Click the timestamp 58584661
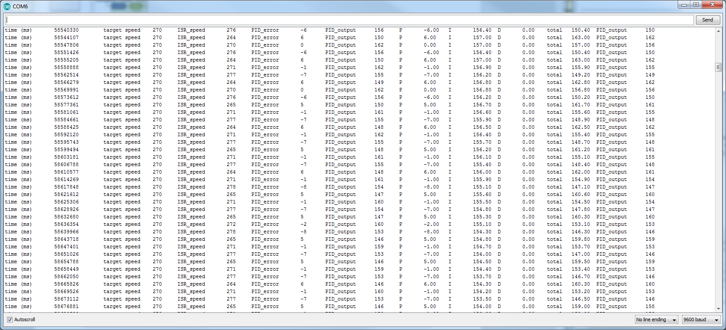 [x=66, y=120]
